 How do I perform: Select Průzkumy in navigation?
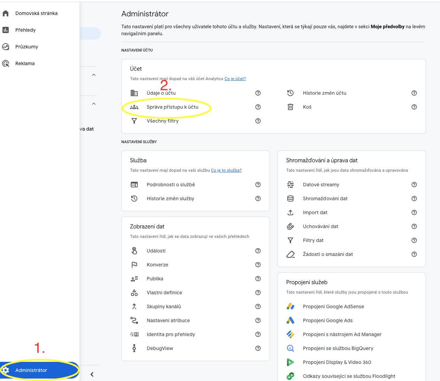click(x=27, y=47)
